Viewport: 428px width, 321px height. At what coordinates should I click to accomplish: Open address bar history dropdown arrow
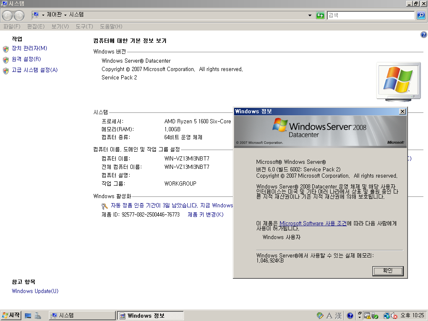310,15
